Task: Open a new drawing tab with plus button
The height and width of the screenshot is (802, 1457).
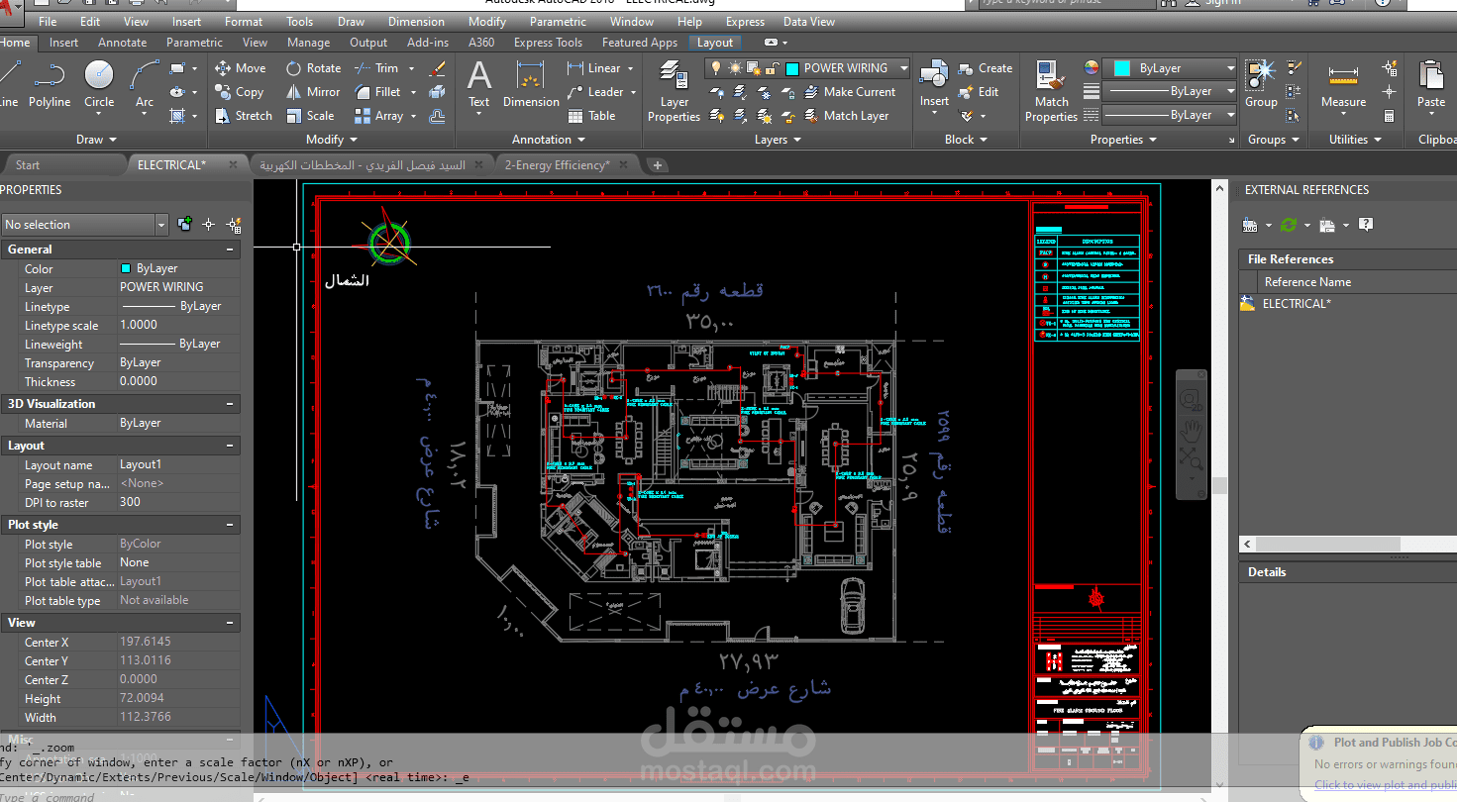Action: pos(658,165)
